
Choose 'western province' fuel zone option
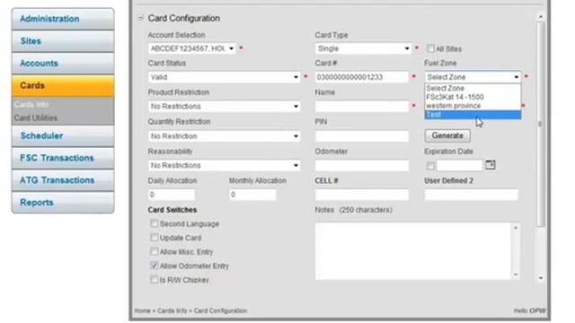coord(473,106)
